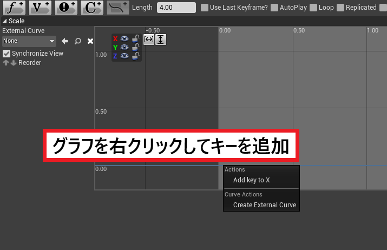Toggle visibility of the Z curve
Viewport: 387px width, 250px height.
124,56
